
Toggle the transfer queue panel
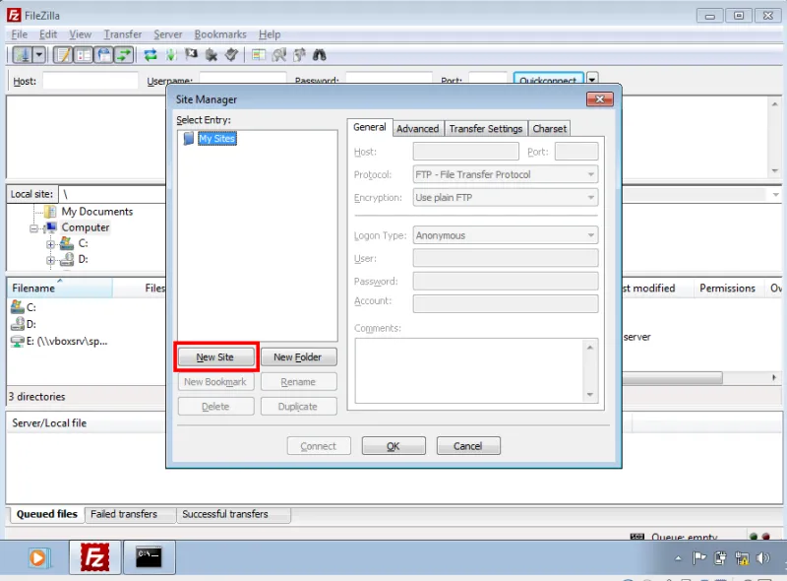click(x=124, y=55)
